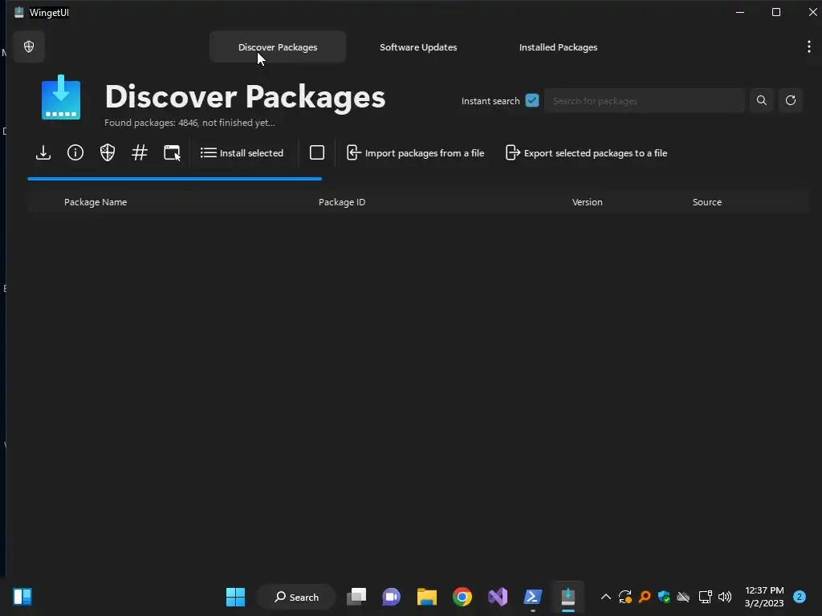This screenshot has width=822, height=616.
Task: Open Windows Security tray icon
Action: (x=664, y=597)
